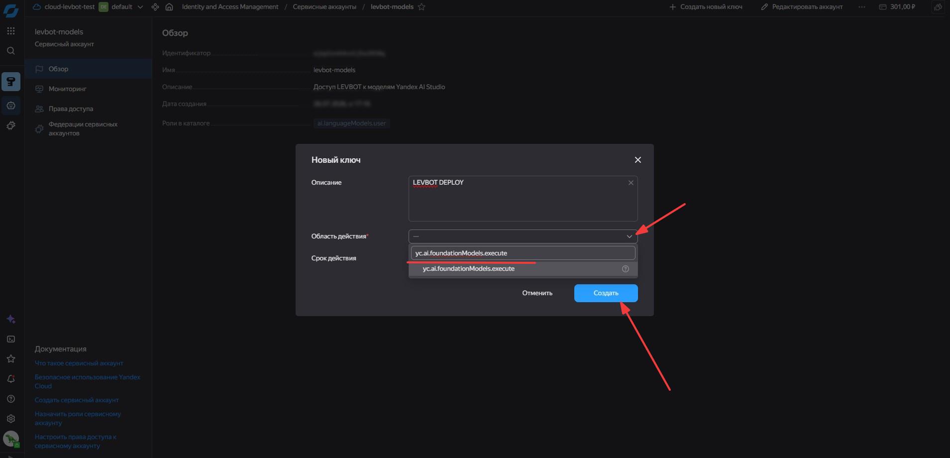Open more actions ellipsis in header
This screenshot has width=950, height=458.
point(862,7)
